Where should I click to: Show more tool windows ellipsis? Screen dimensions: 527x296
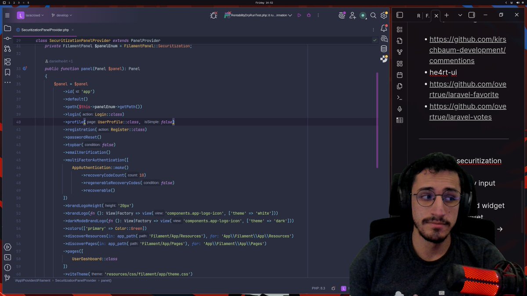7,82
